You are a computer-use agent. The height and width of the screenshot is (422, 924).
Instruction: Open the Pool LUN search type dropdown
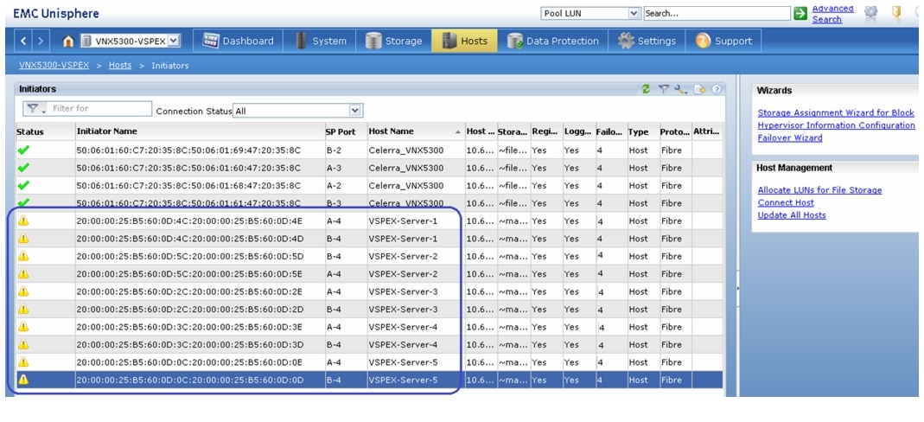(635, 14)
